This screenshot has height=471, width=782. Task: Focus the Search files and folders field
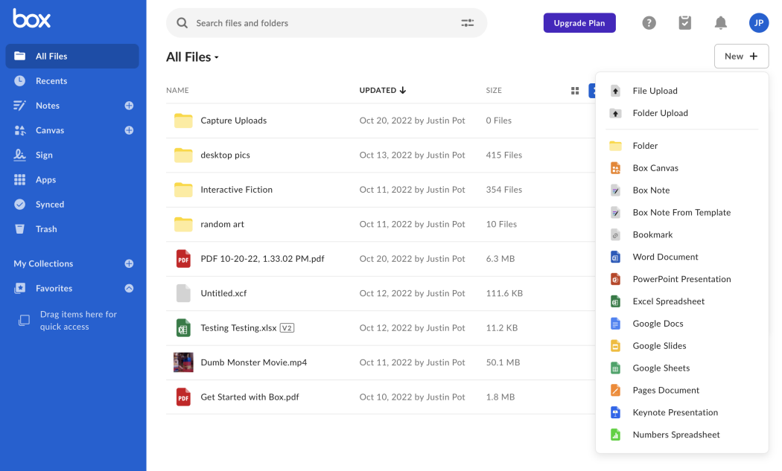point(327,23)
